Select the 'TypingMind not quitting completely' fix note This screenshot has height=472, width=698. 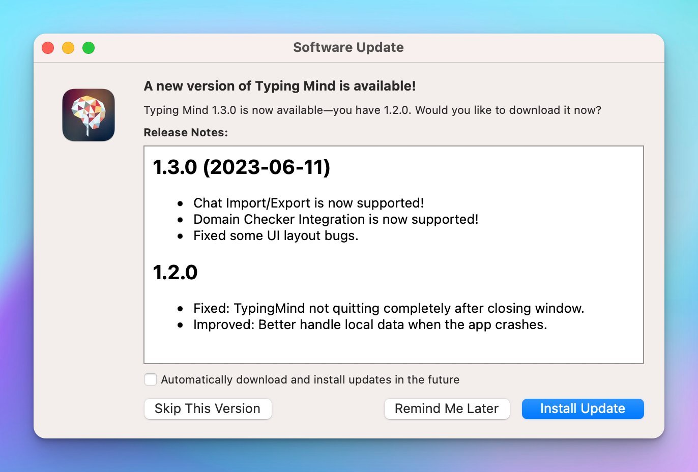(389, 308)
